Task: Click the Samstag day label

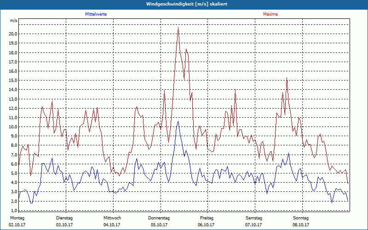Action: coord(254,218)
